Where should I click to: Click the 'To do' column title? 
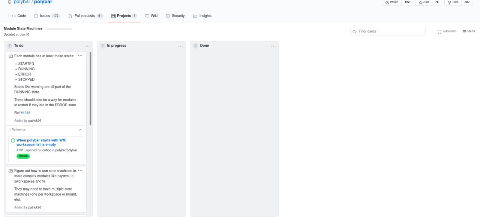pyautogui.click(x=19, y=46)
